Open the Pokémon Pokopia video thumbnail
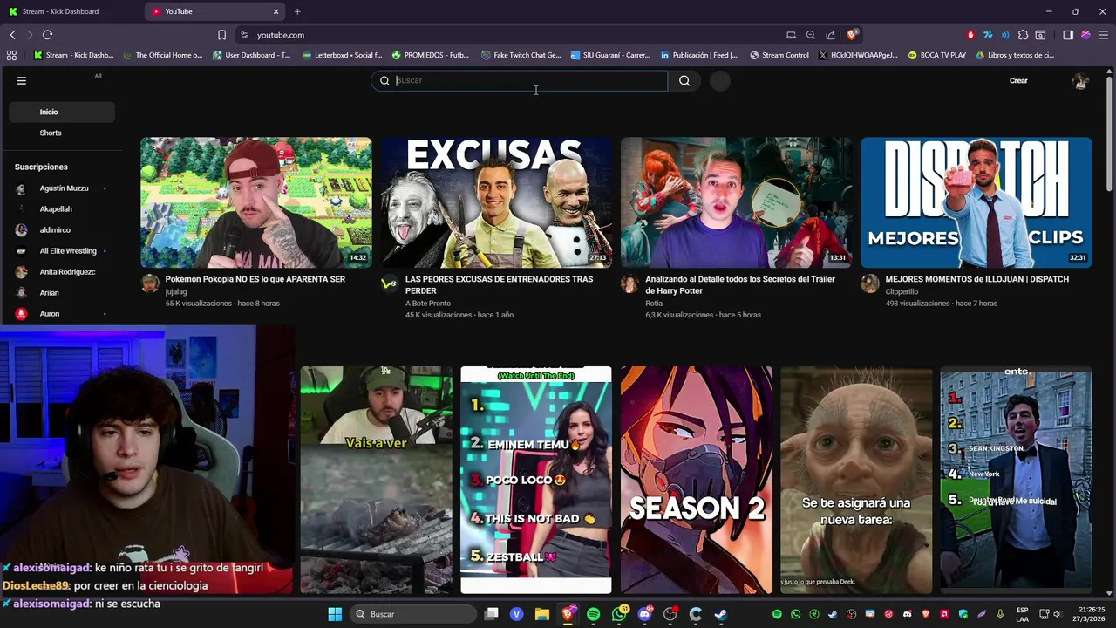The image size is (1116, 628). [x=256, y=202]
